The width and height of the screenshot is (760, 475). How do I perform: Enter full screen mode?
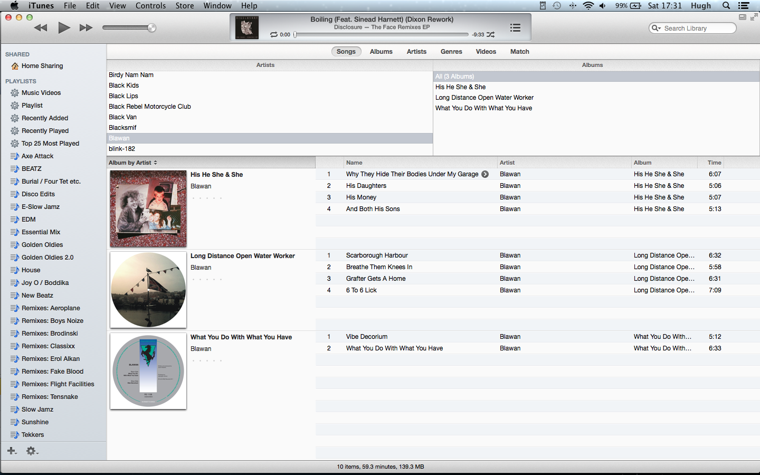(754, 17)
